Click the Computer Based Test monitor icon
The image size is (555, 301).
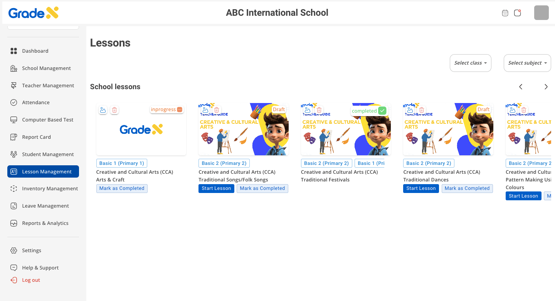(14, 120)
